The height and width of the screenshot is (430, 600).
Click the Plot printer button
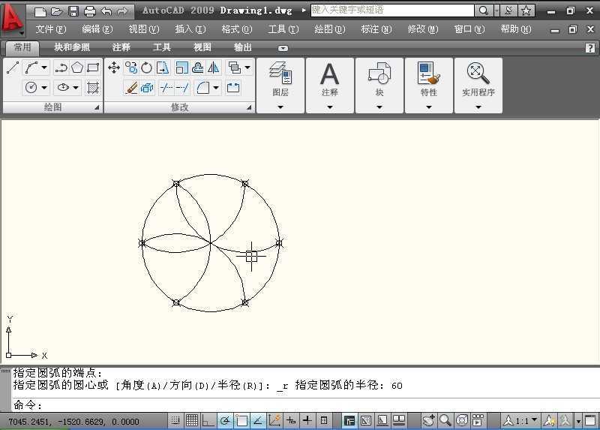pos(89,11)
